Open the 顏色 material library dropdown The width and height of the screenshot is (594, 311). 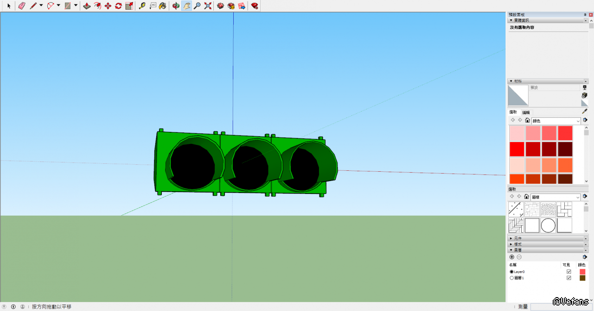coord(556,121)
